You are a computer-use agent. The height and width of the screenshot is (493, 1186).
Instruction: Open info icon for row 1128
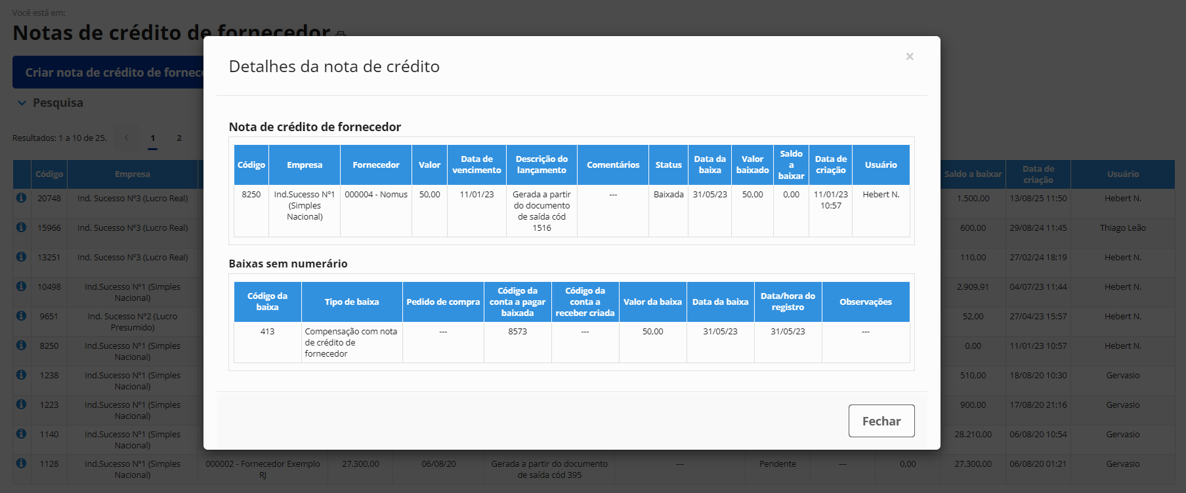point(21,463)
